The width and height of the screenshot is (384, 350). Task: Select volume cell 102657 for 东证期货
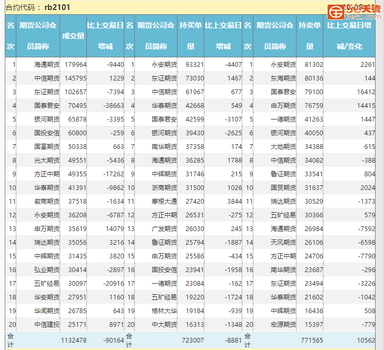pos(75,92)
